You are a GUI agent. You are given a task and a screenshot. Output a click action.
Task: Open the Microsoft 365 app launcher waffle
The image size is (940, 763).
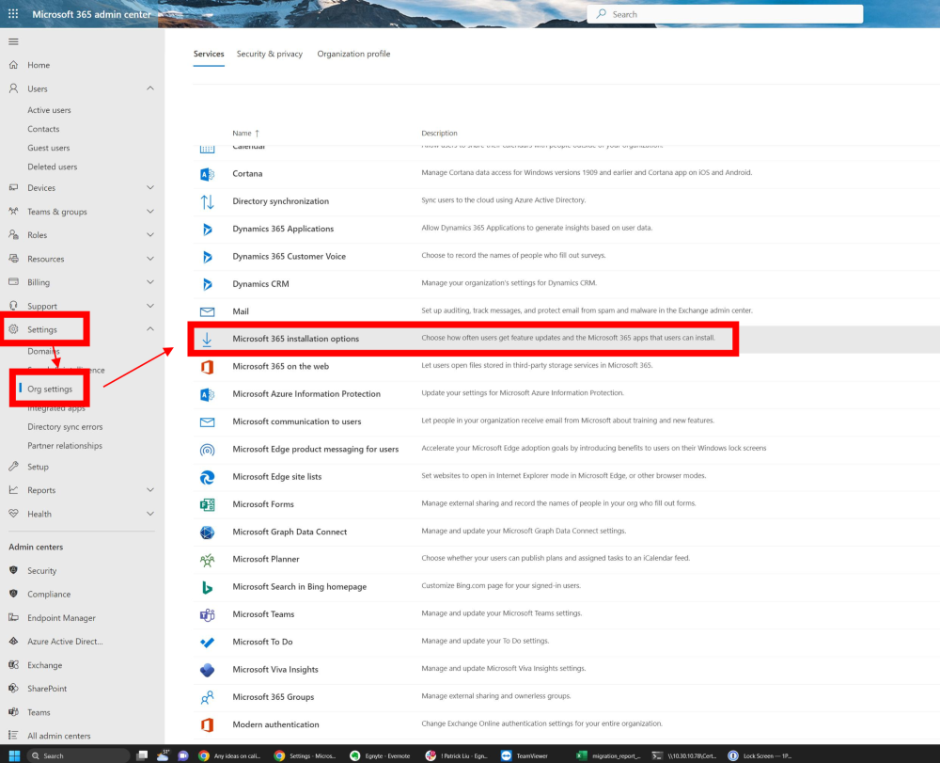pyautogui.click(x=12, y=13)
